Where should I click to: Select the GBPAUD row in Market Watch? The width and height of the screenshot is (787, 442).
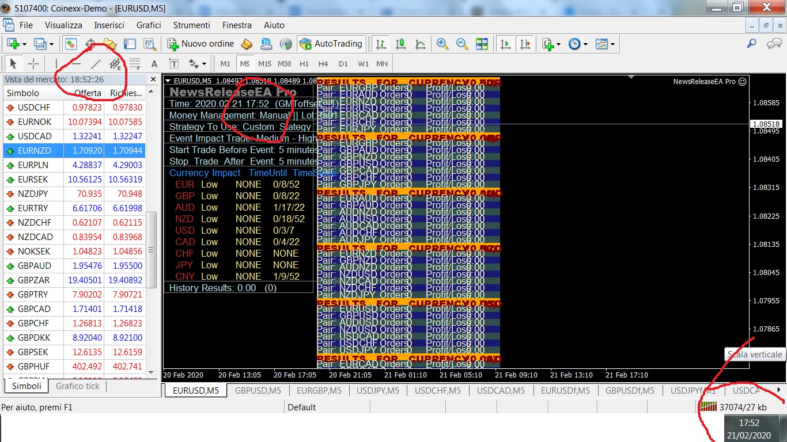(x=74, y=266)
